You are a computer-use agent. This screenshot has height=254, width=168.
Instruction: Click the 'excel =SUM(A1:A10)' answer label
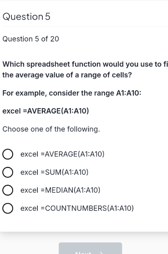pos(54,172)
